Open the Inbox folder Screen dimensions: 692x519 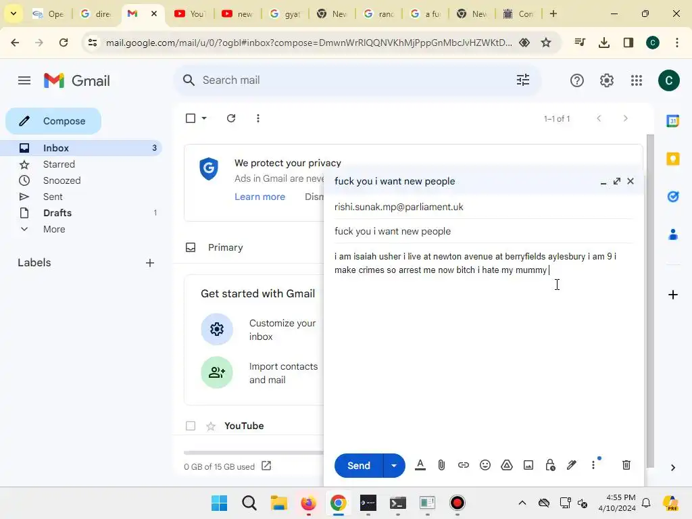pos(81,148)
